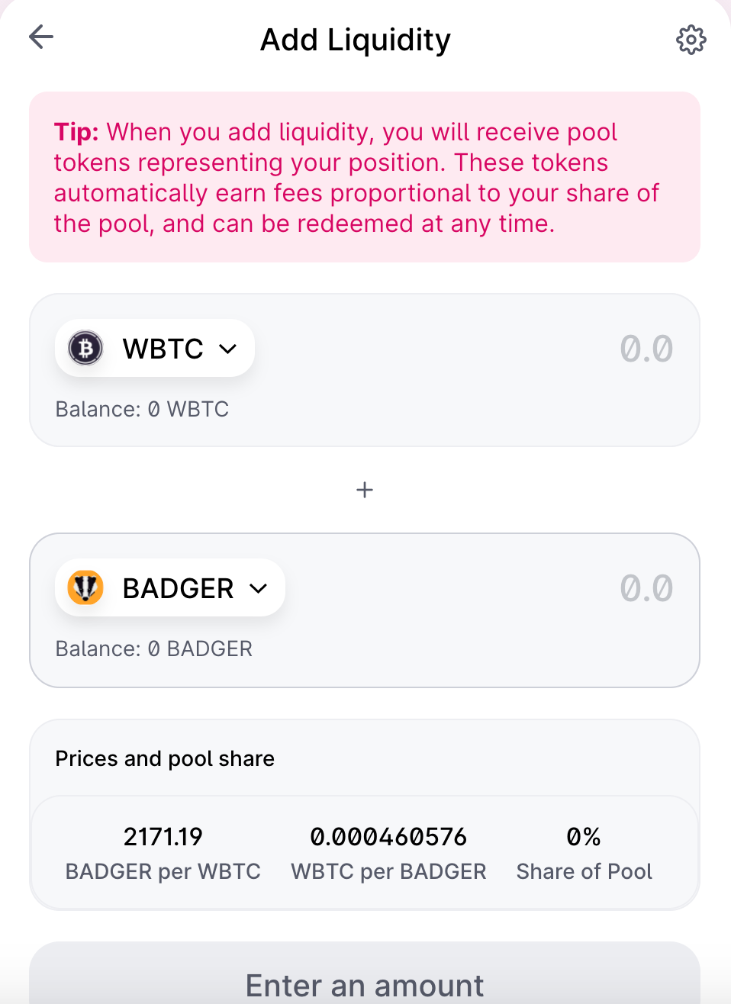Image resolution: width=731 pixels, height=1004 pixels.
Task: Click the Balance: 0 WBTC text
Action: [142, 409]
